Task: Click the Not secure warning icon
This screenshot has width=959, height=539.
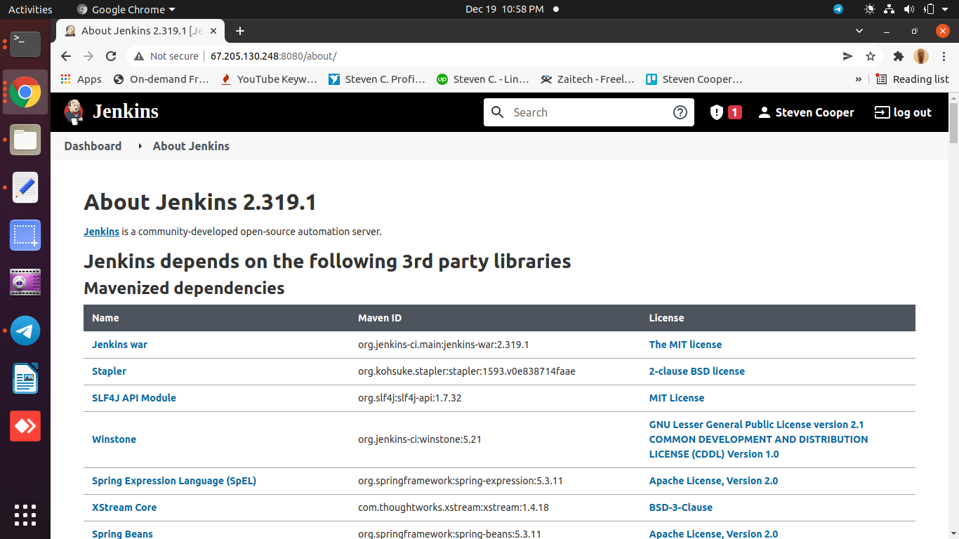Action: 138,56
